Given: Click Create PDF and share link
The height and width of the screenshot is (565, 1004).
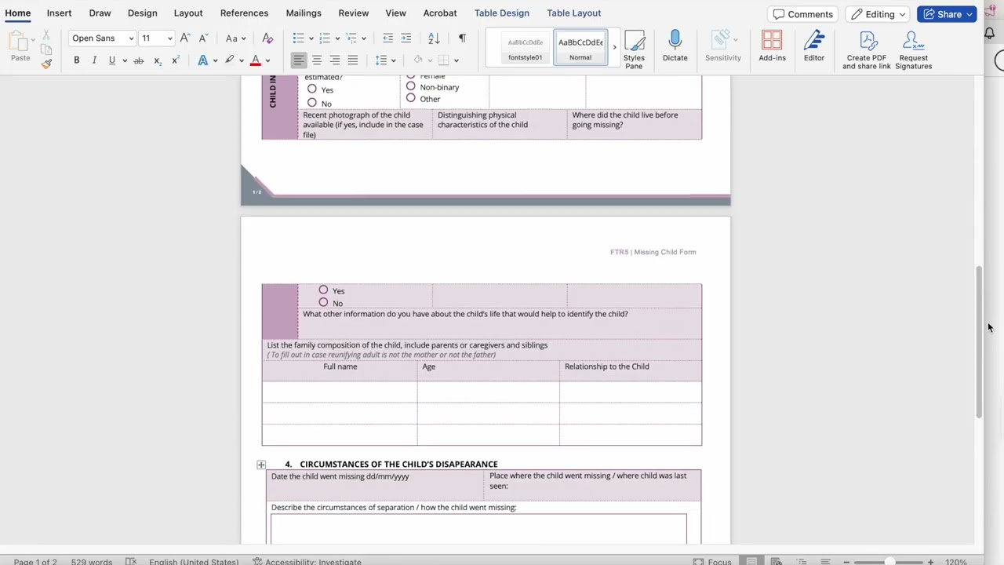Looking at the screenshot, I should 867,50.
